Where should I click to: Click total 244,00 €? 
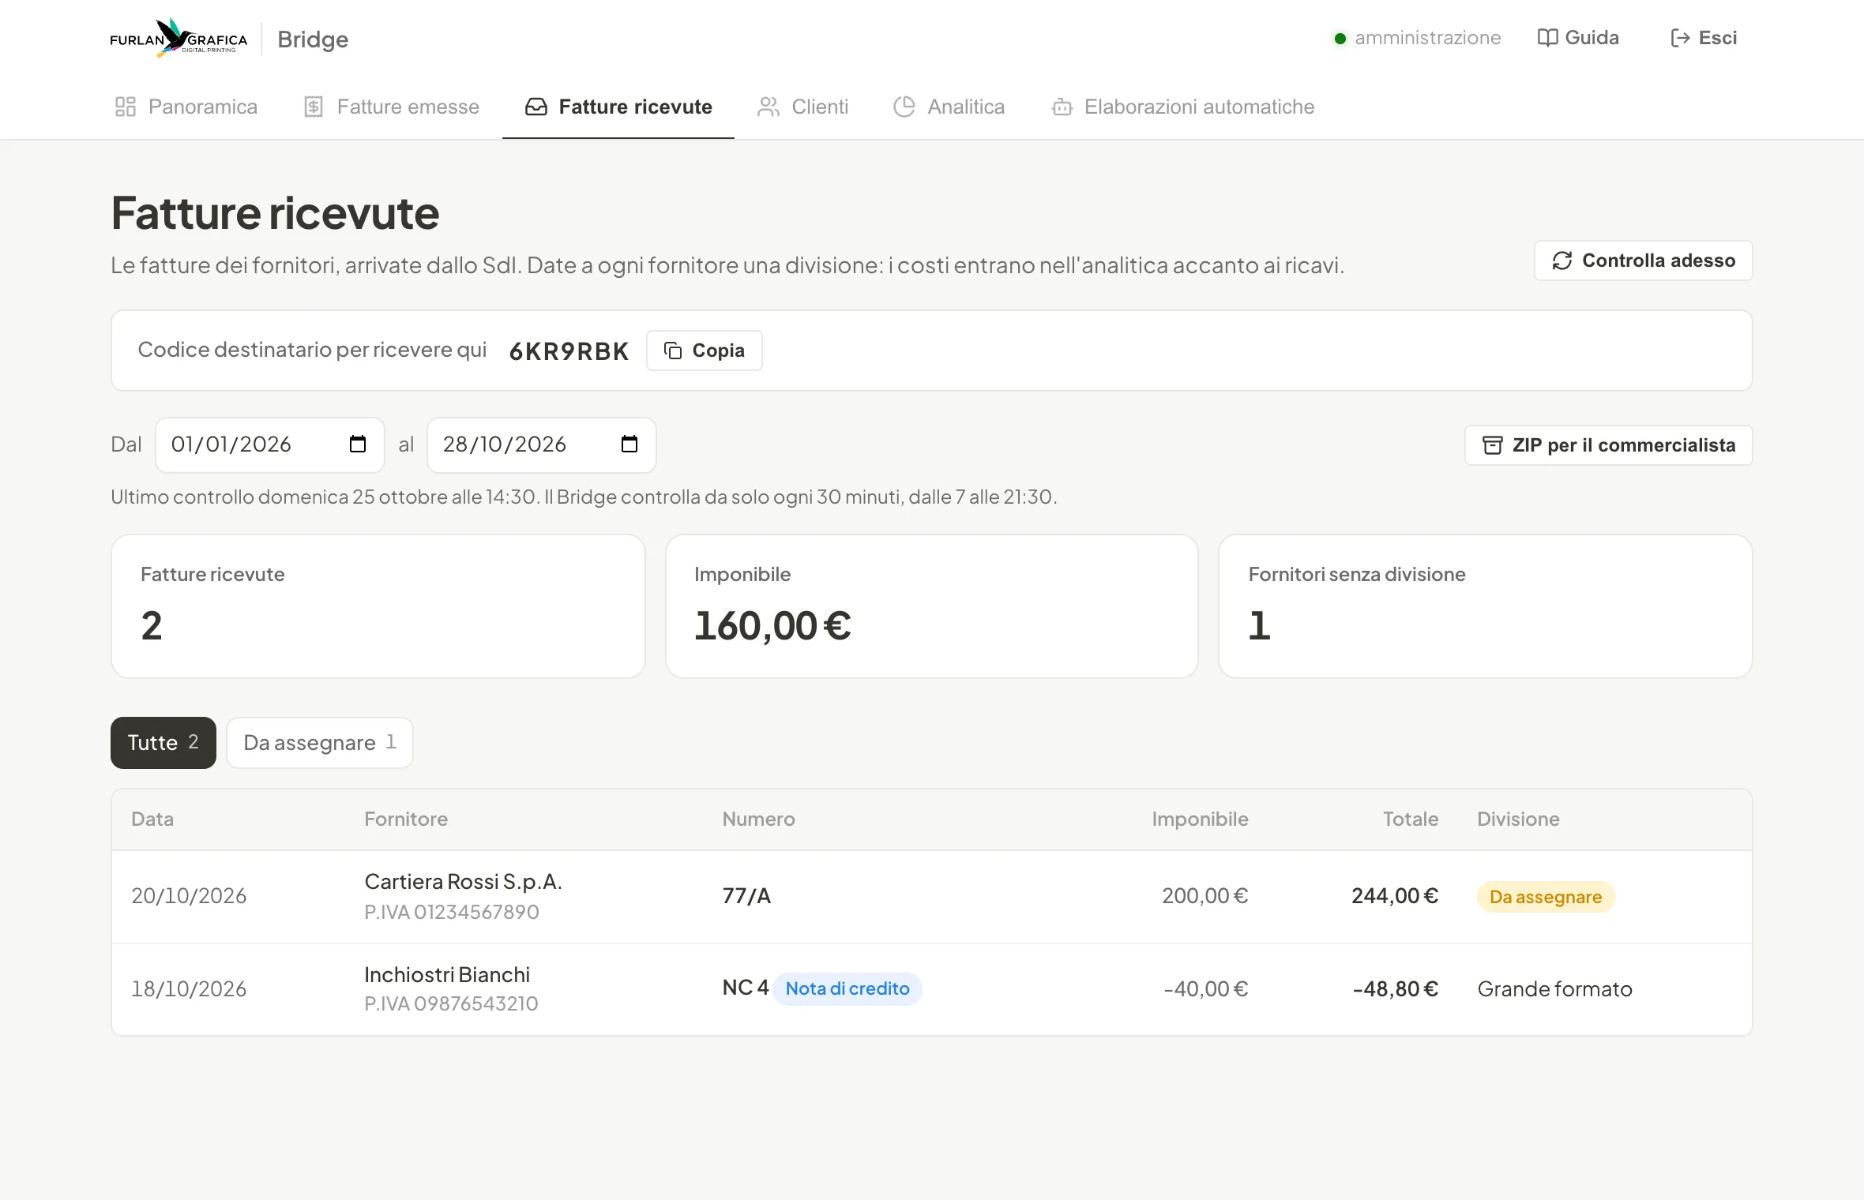(1395, 896)
